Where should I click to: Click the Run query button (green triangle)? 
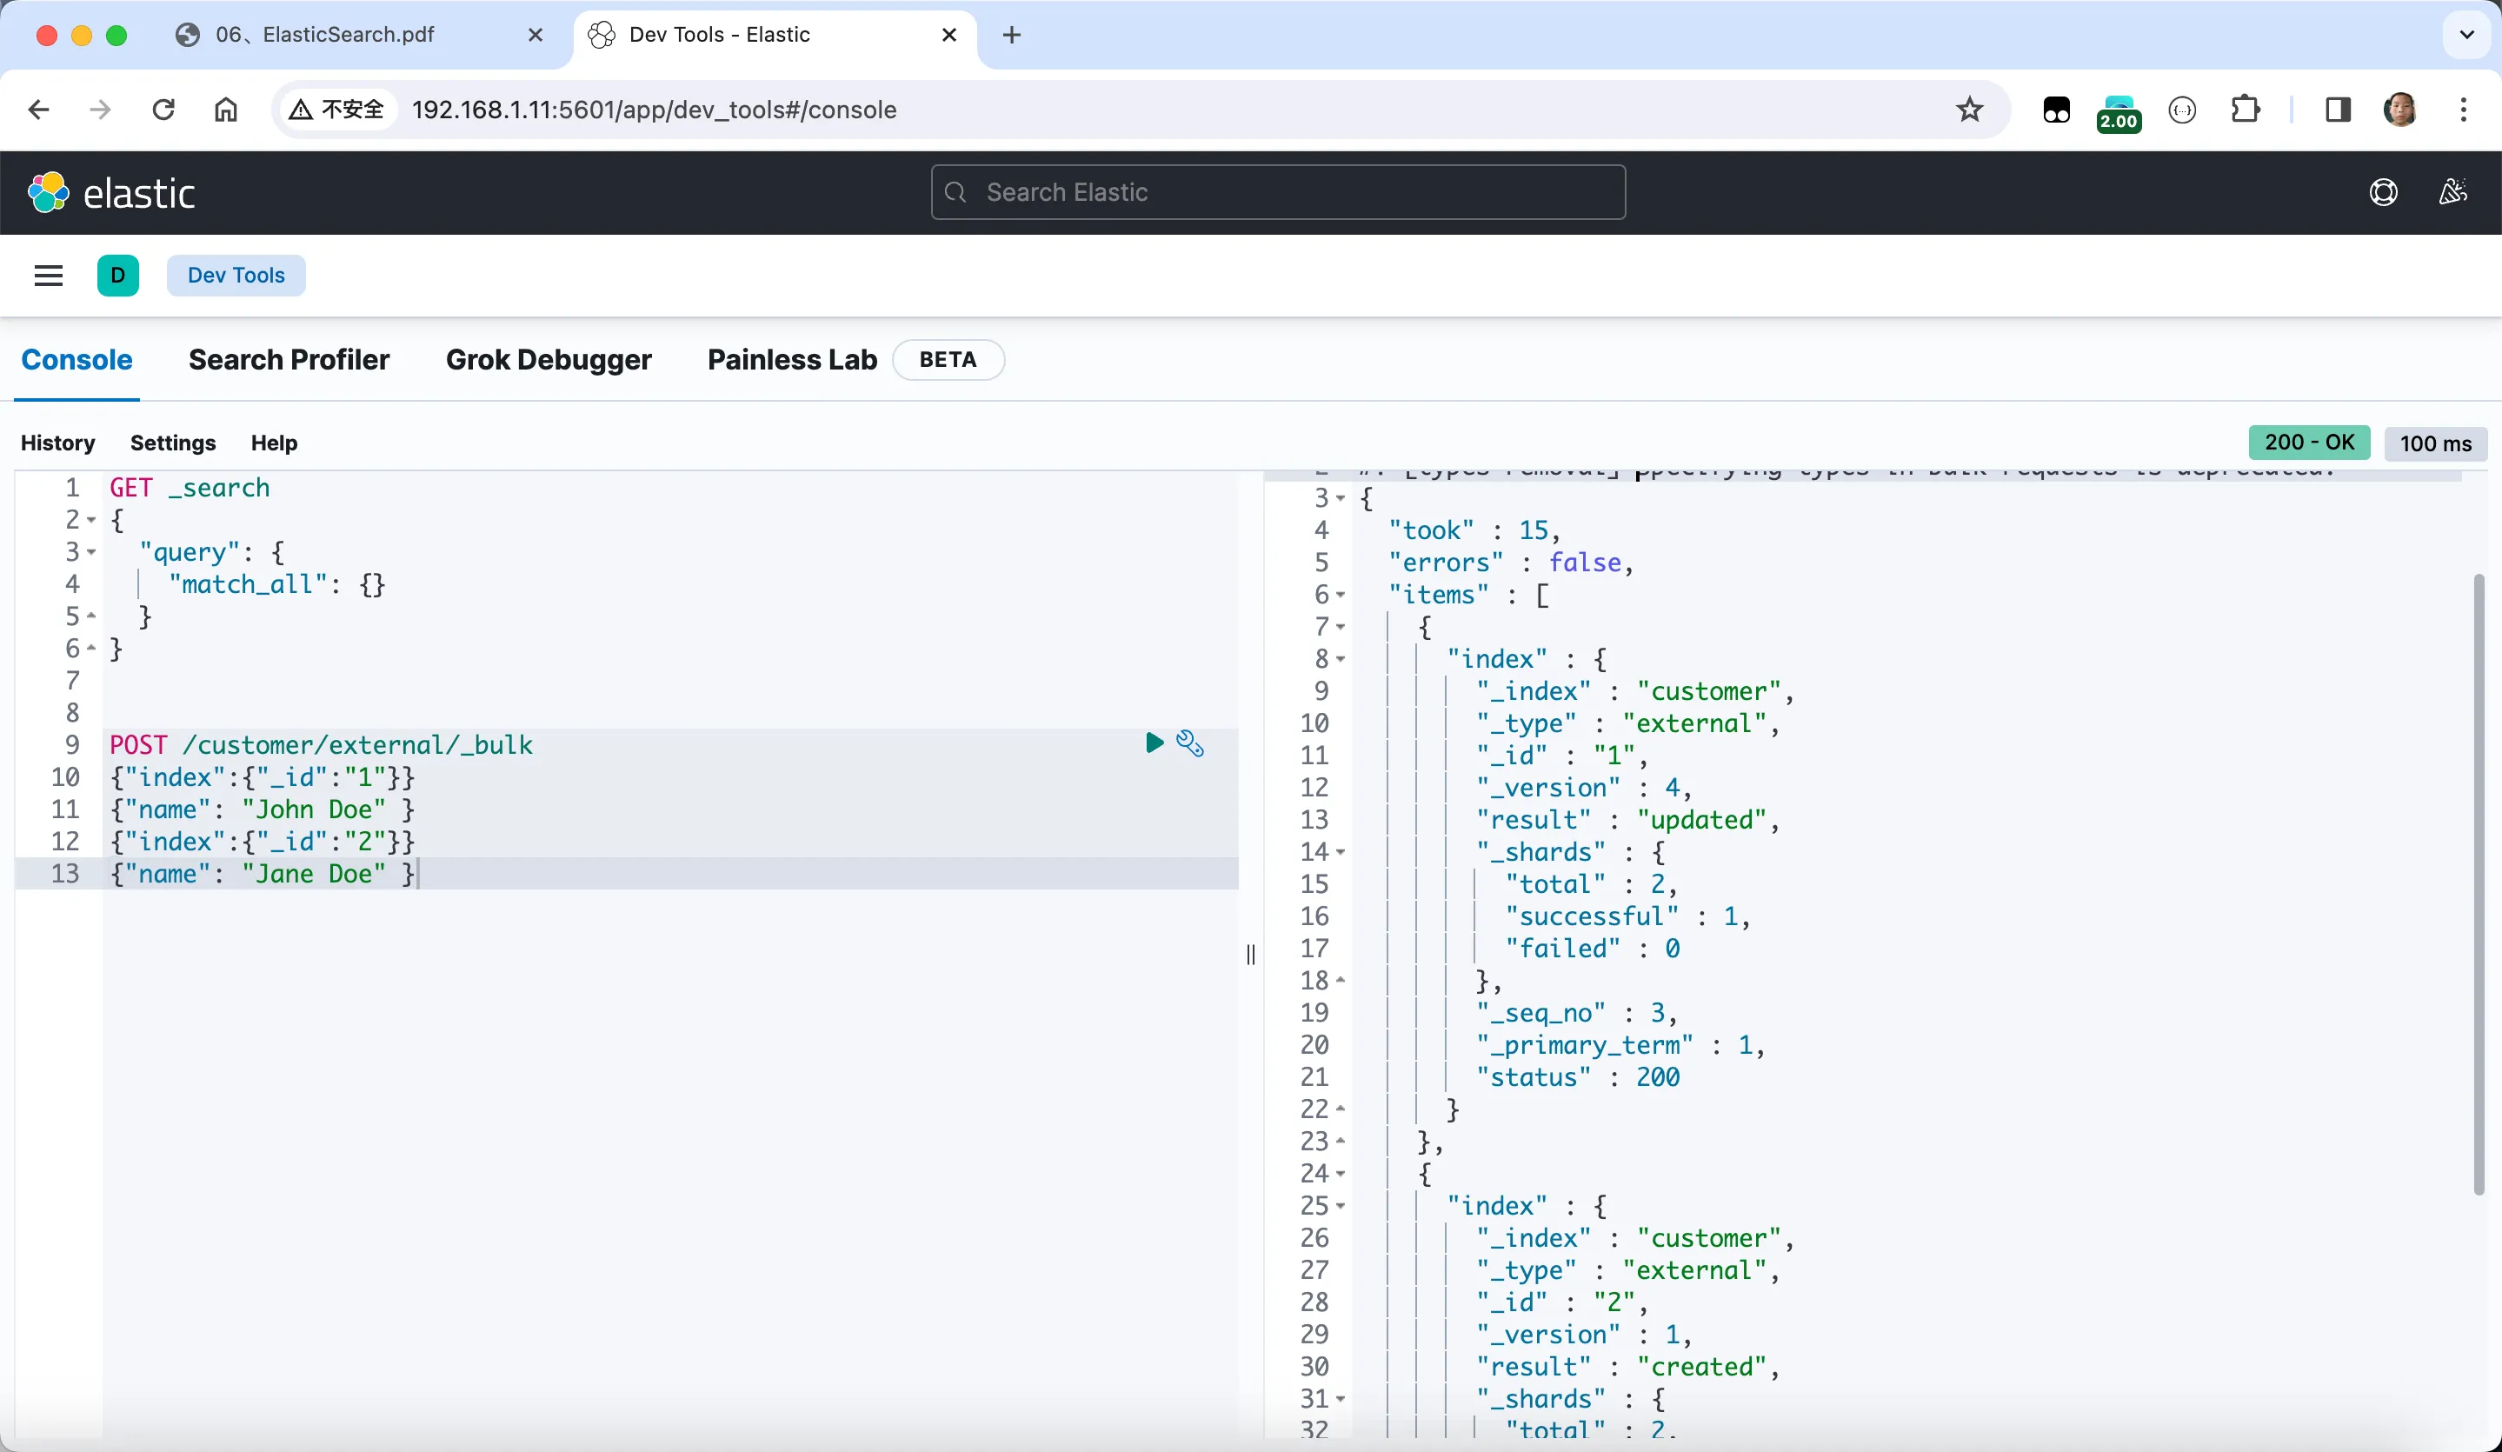click(1153, 743)
